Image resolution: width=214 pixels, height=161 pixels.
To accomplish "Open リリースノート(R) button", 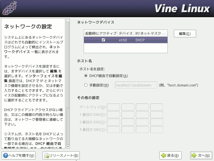I will point(61,155).
